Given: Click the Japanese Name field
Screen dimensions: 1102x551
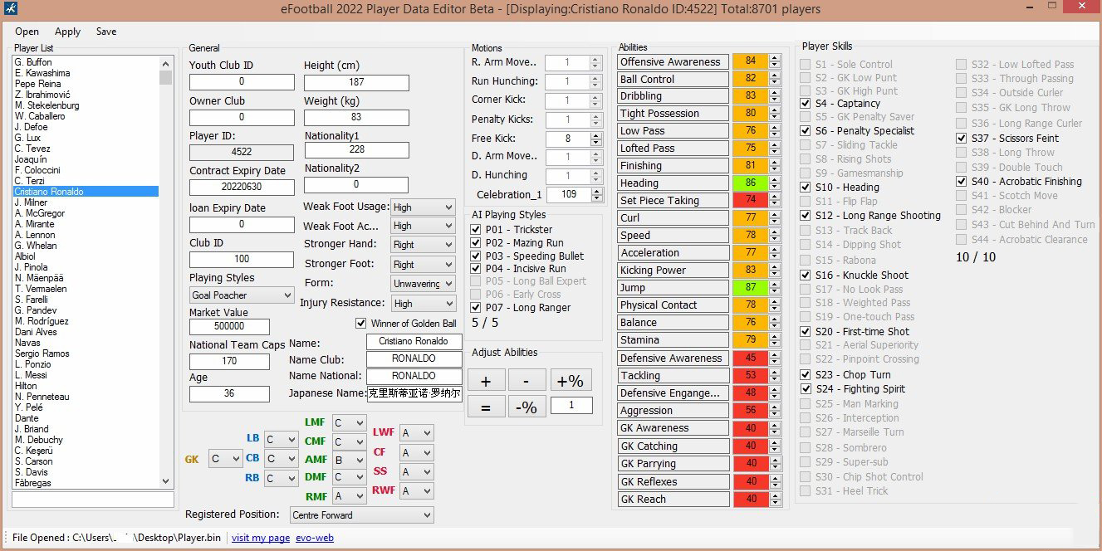Looking at the screenshot, I should [x=414, y=394].
